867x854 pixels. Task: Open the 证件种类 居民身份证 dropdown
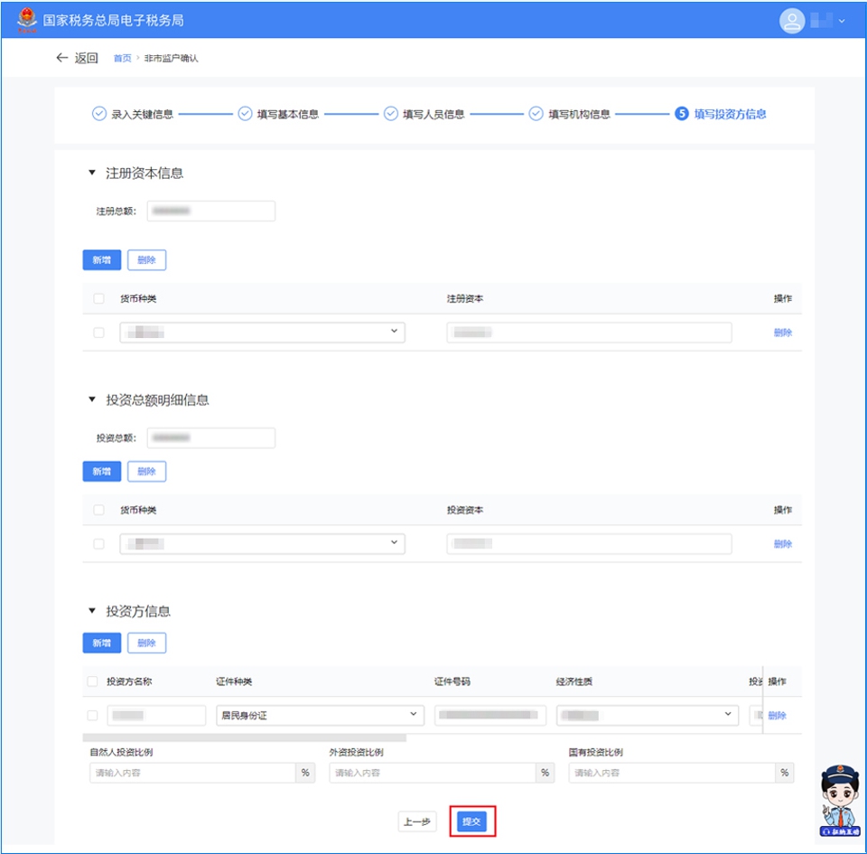(320, 716)
